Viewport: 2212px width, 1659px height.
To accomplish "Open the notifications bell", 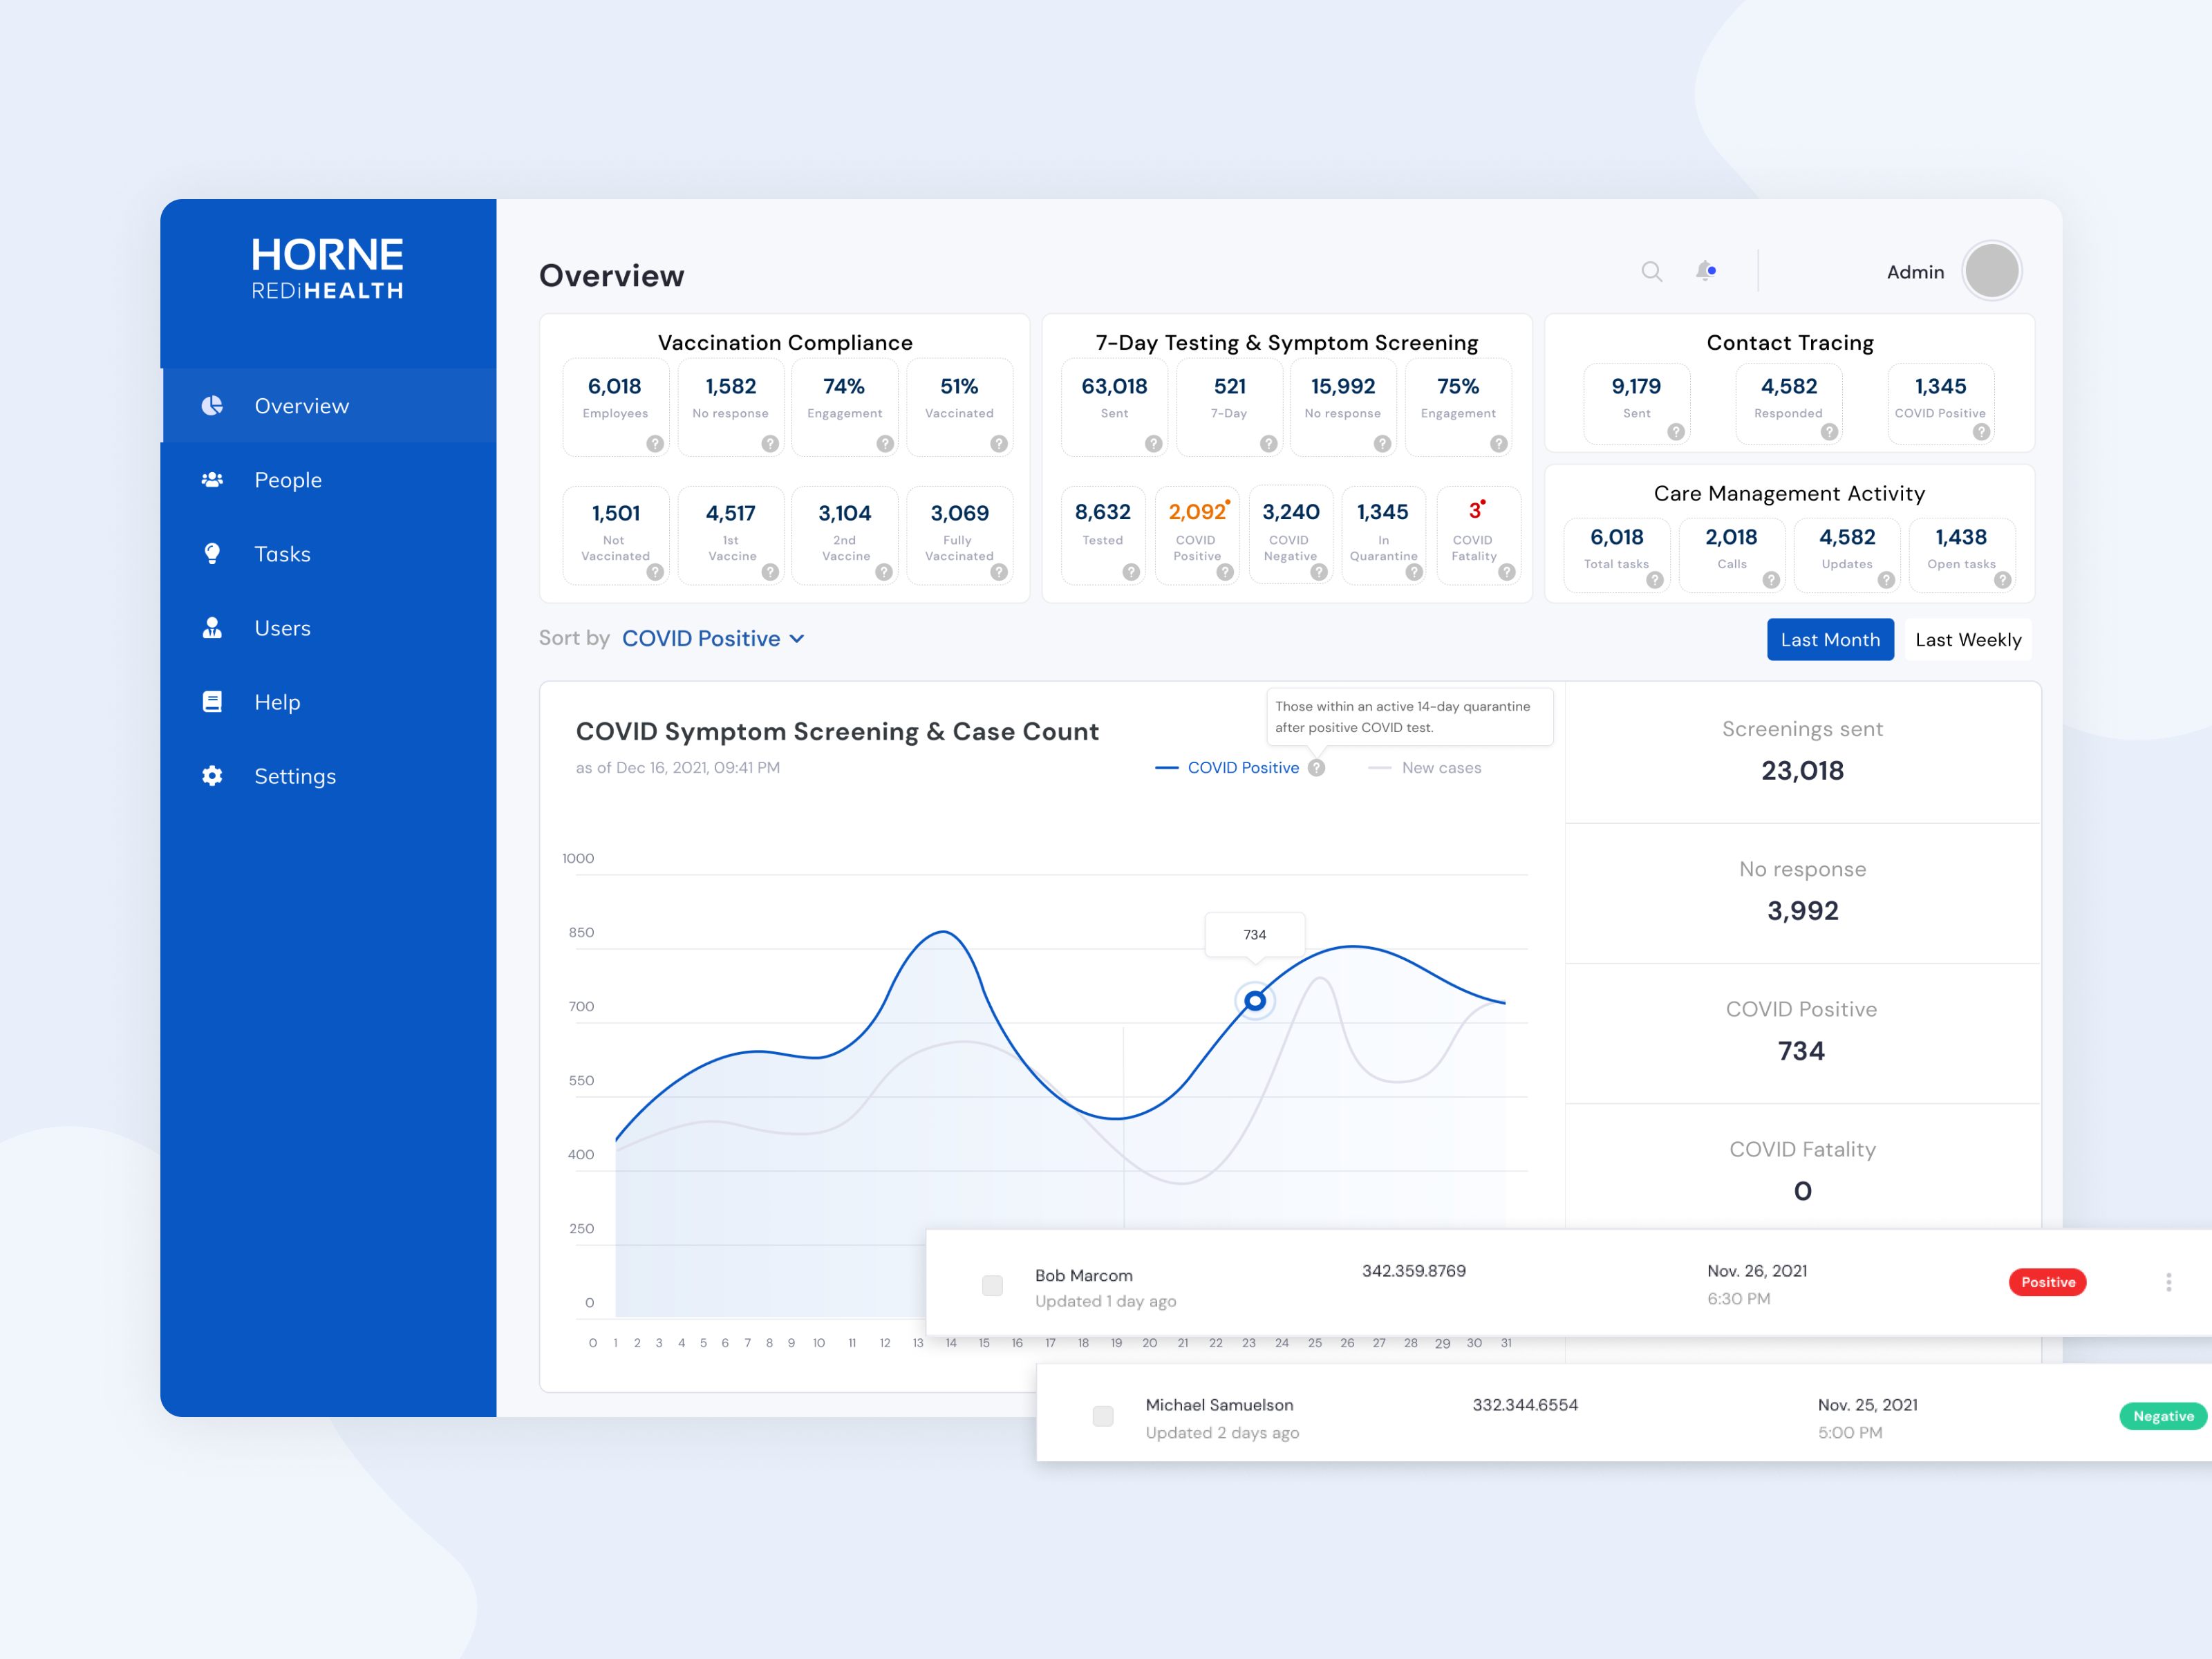I will pos(1705,271).
